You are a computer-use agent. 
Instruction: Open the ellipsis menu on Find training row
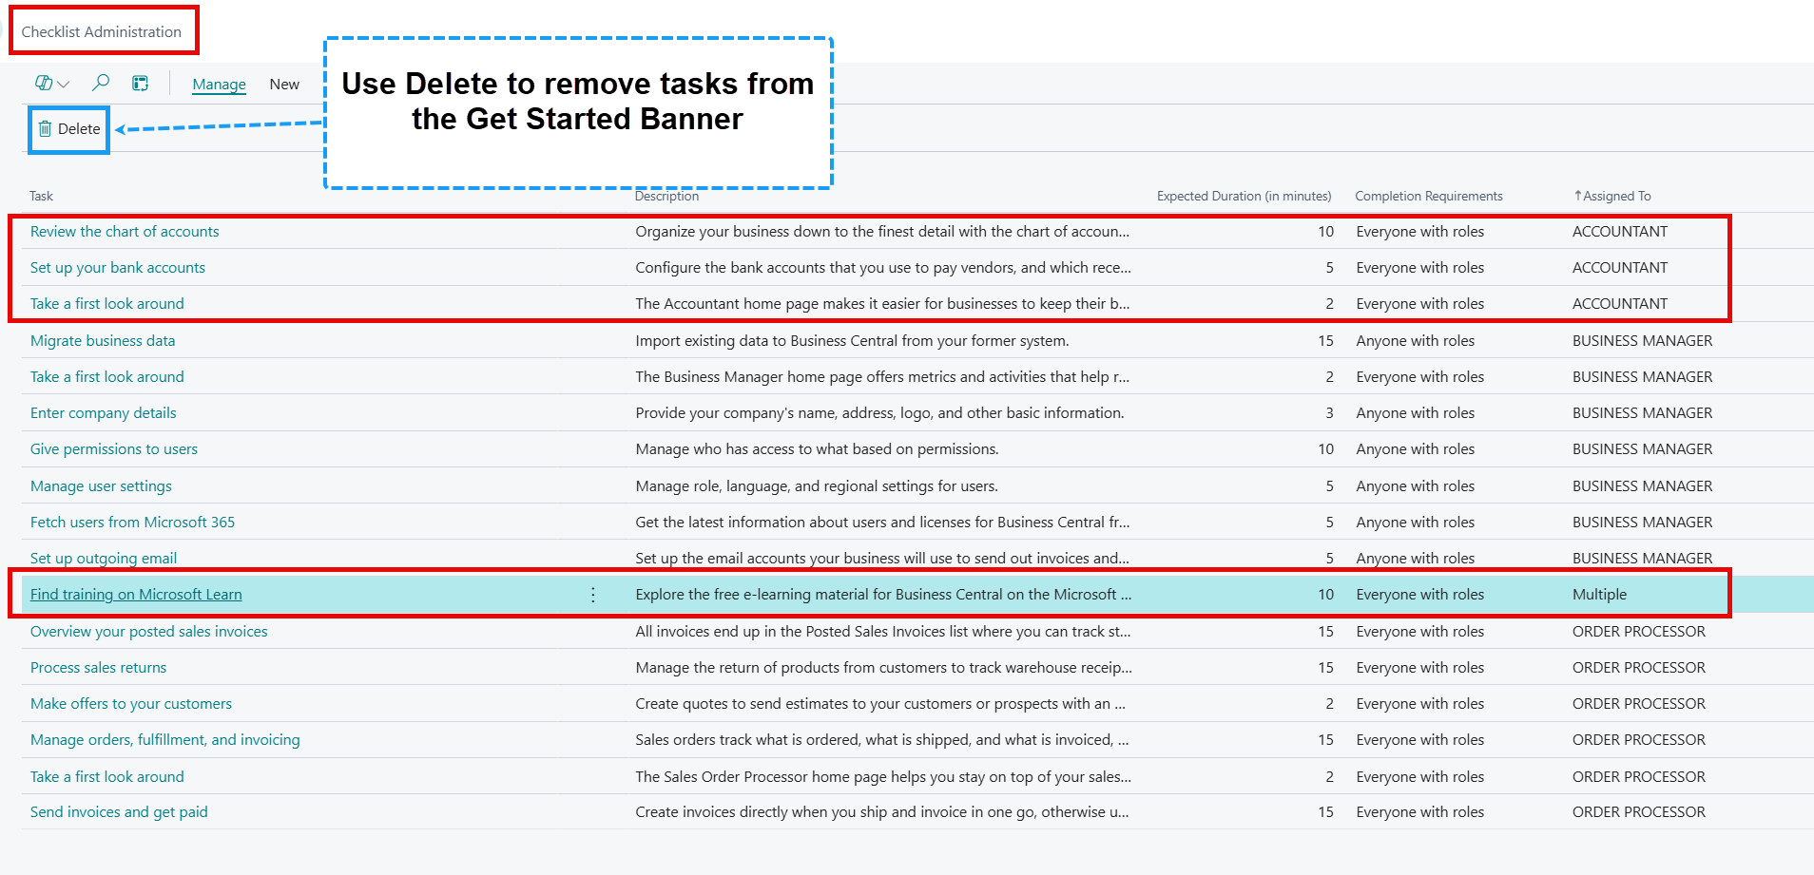tap(592, 594)
